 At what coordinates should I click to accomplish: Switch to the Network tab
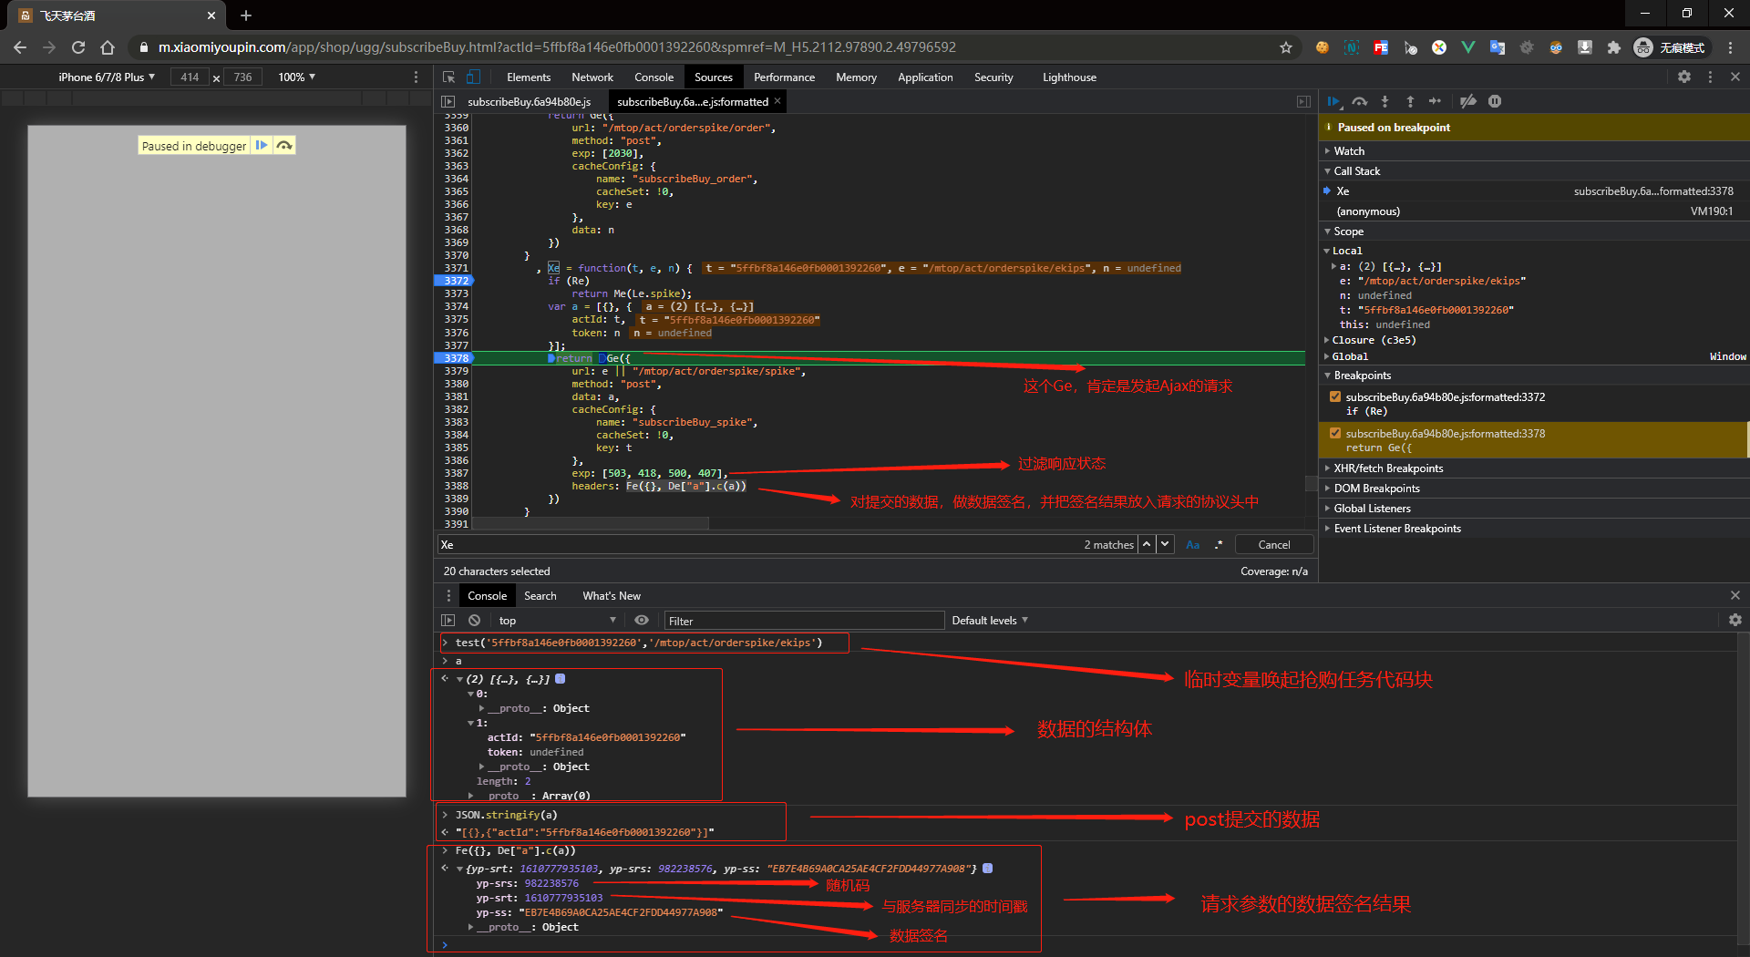click(x=592, y=77)
